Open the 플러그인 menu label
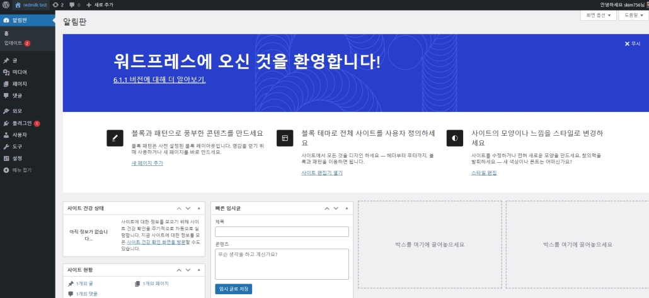This screenshot has height=298, width=649. coord(22,123)
